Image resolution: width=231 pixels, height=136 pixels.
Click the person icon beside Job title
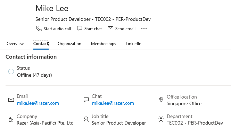pyautogui.click(x=86, y=119)
